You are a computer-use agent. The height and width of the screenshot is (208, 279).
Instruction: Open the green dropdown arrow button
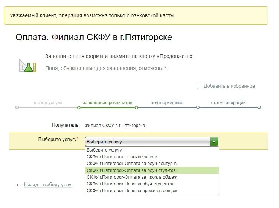(214, 142)
